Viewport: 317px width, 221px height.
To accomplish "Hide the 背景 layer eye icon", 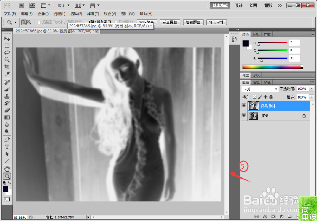I will 244,115.
